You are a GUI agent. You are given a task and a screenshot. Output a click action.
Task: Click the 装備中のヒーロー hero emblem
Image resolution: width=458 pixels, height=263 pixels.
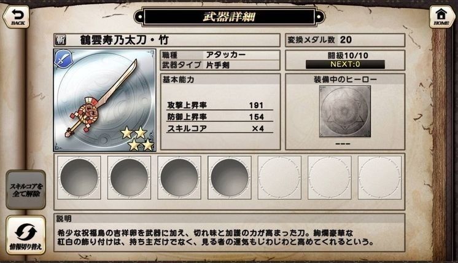coord(345,111)
